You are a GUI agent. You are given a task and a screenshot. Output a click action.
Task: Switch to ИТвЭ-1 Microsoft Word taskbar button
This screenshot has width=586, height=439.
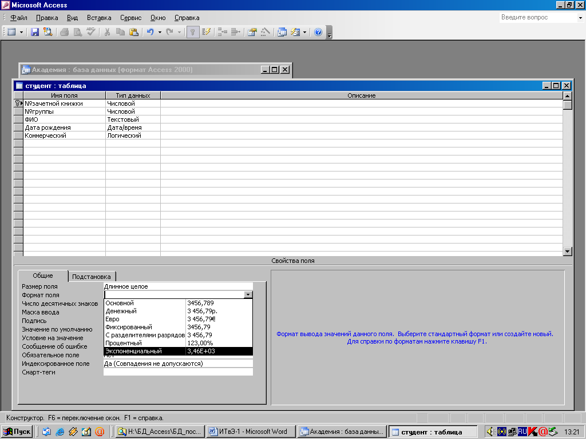coord(251,432)
